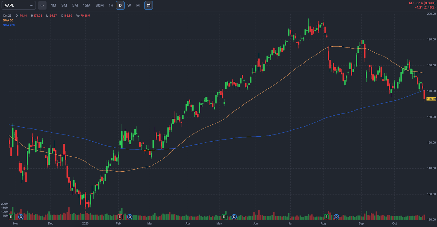Open the earnings marker near Aug

[x=326, y=217]
